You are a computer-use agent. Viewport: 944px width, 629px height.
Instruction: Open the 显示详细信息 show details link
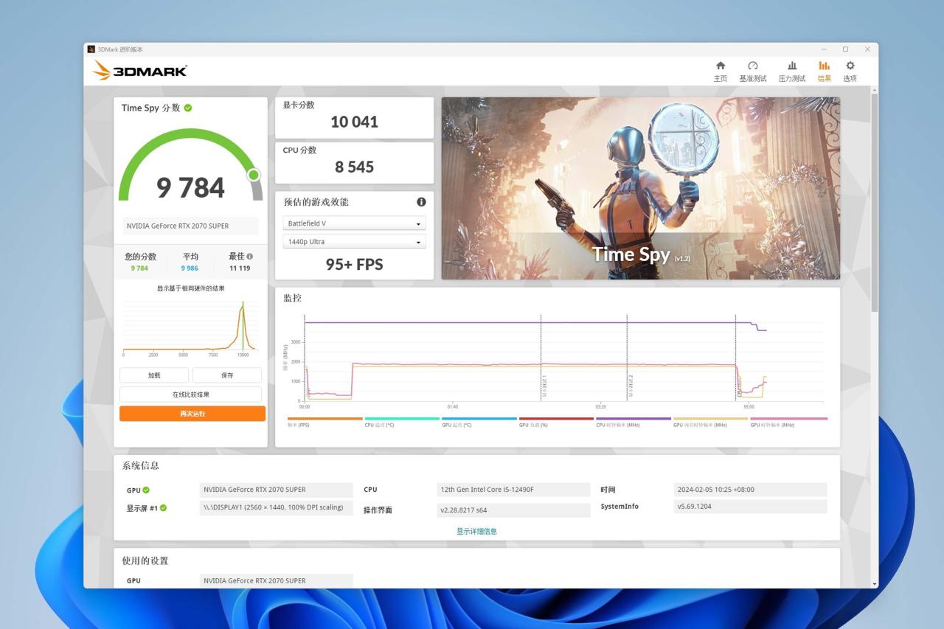(x=476, y=532)
